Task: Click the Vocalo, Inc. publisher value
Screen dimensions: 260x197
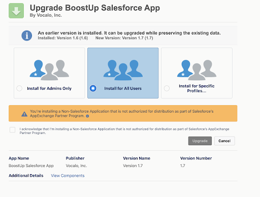Action: (76, 166)
